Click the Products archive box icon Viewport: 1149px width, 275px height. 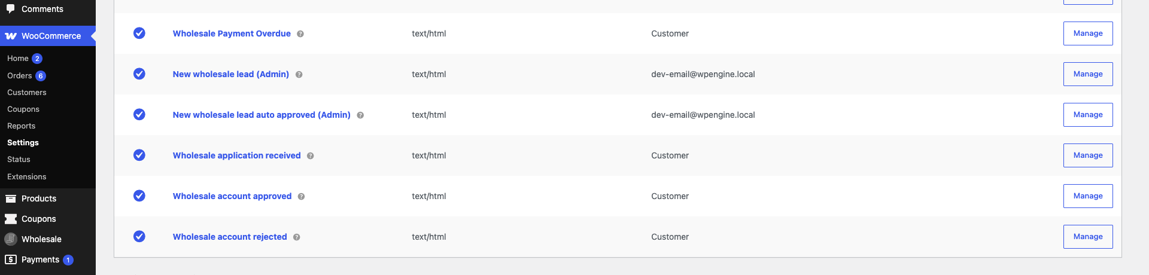coord(11,198)
